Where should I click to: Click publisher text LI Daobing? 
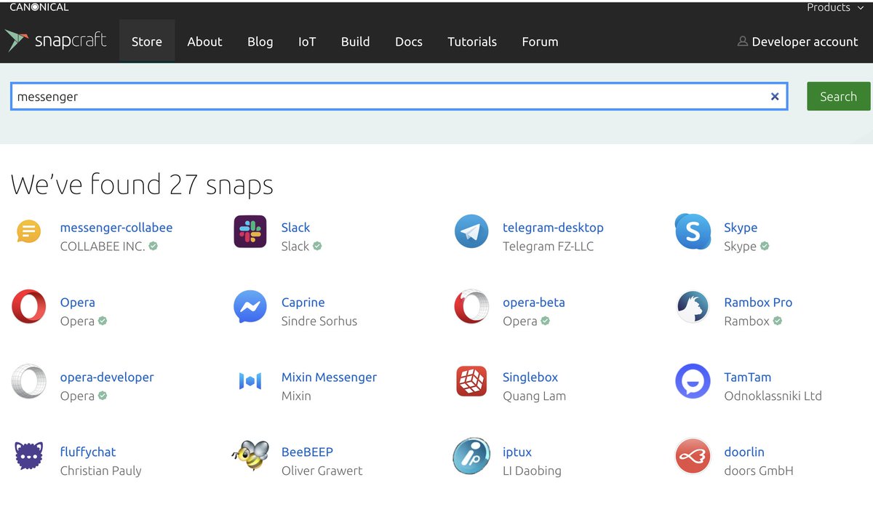pyautogui.click(x=532, y=471)
